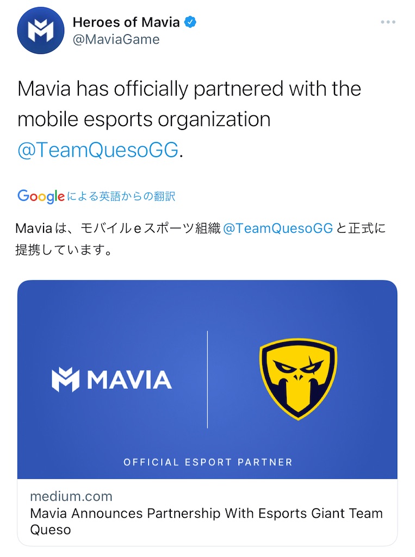
Task: Click the Mavia logo in the card image
Action: pos(112,380)
